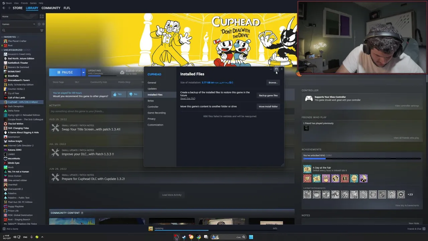
Task: Open the Windows Start button
Action: tap(251, 237)
